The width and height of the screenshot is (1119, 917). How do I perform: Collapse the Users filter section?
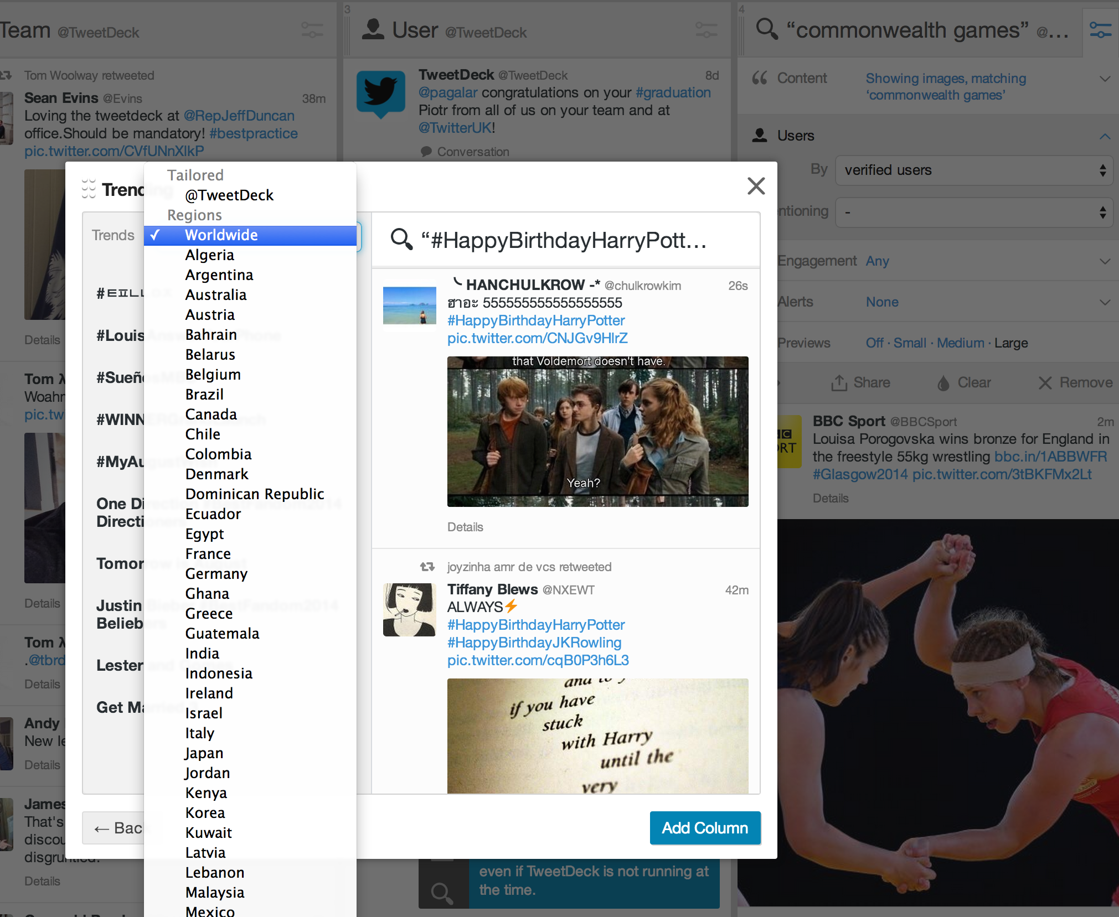pyautogui.click(x=1105, y=136)
